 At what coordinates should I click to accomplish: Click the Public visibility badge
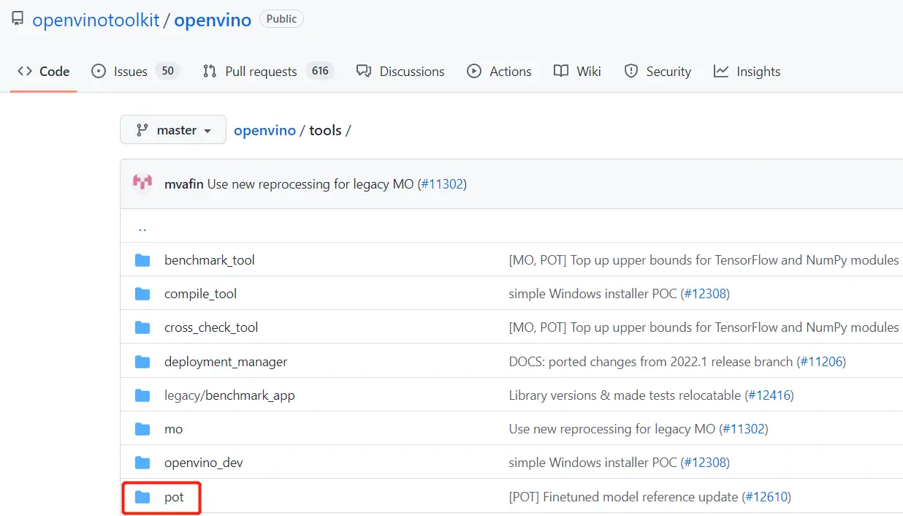point(281,19)
